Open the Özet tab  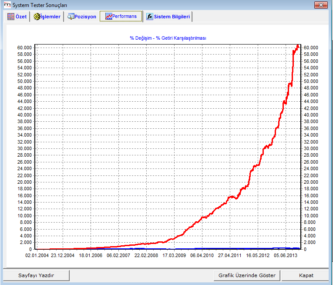pos(17,17)
